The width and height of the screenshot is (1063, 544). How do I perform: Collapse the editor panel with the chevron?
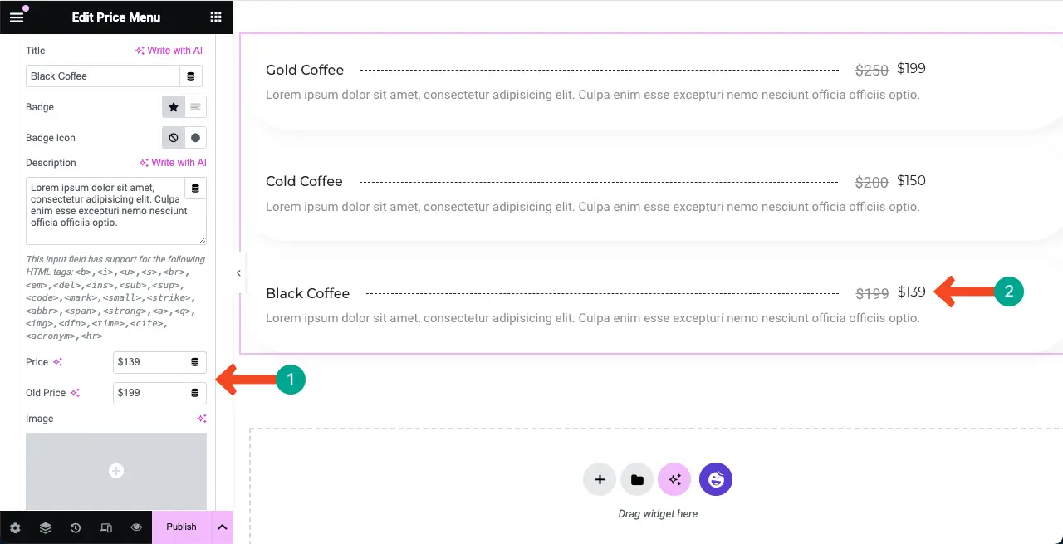[x=238, y=272]
